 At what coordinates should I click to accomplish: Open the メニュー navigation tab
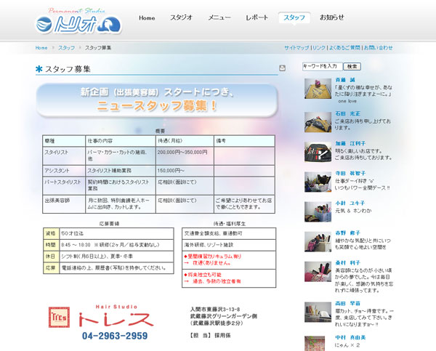(219, 17)
